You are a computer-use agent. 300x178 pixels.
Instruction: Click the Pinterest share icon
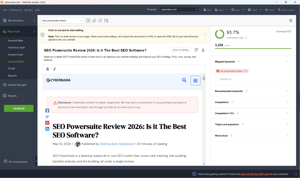(47, 123)
